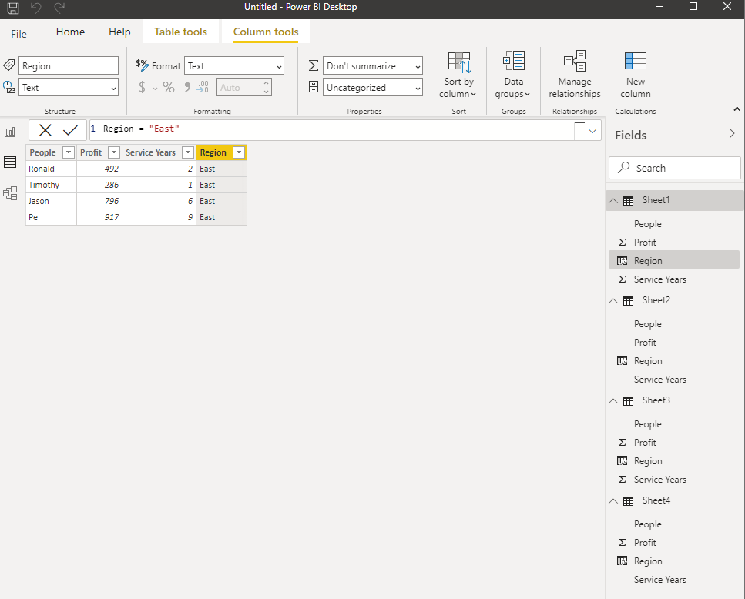Click Sheet2 table icon in Fields
The image size is (745, 599).
[628, 301]
